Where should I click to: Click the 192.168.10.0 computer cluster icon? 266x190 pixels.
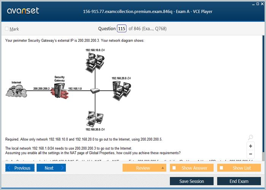tap(94, 61)
